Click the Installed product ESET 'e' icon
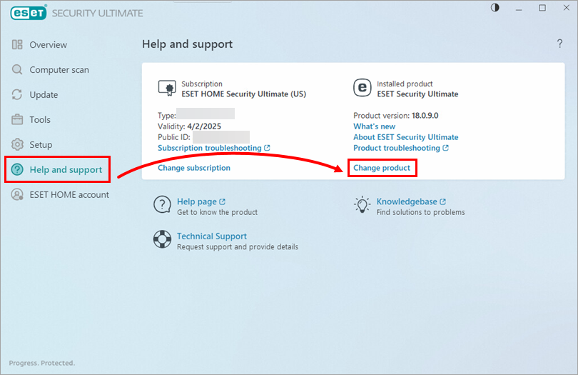 (362, 87)
